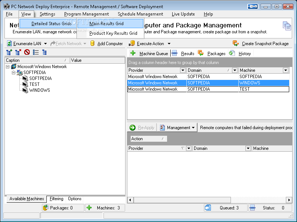This screenshot has width=297, height=222.
Task: Click the remove tree node icon
Action: point(18,52)
